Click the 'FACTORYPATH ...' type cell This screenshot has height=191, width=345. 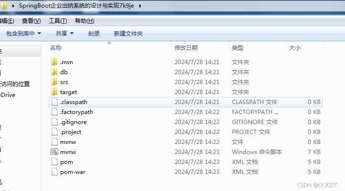point(255,112)
